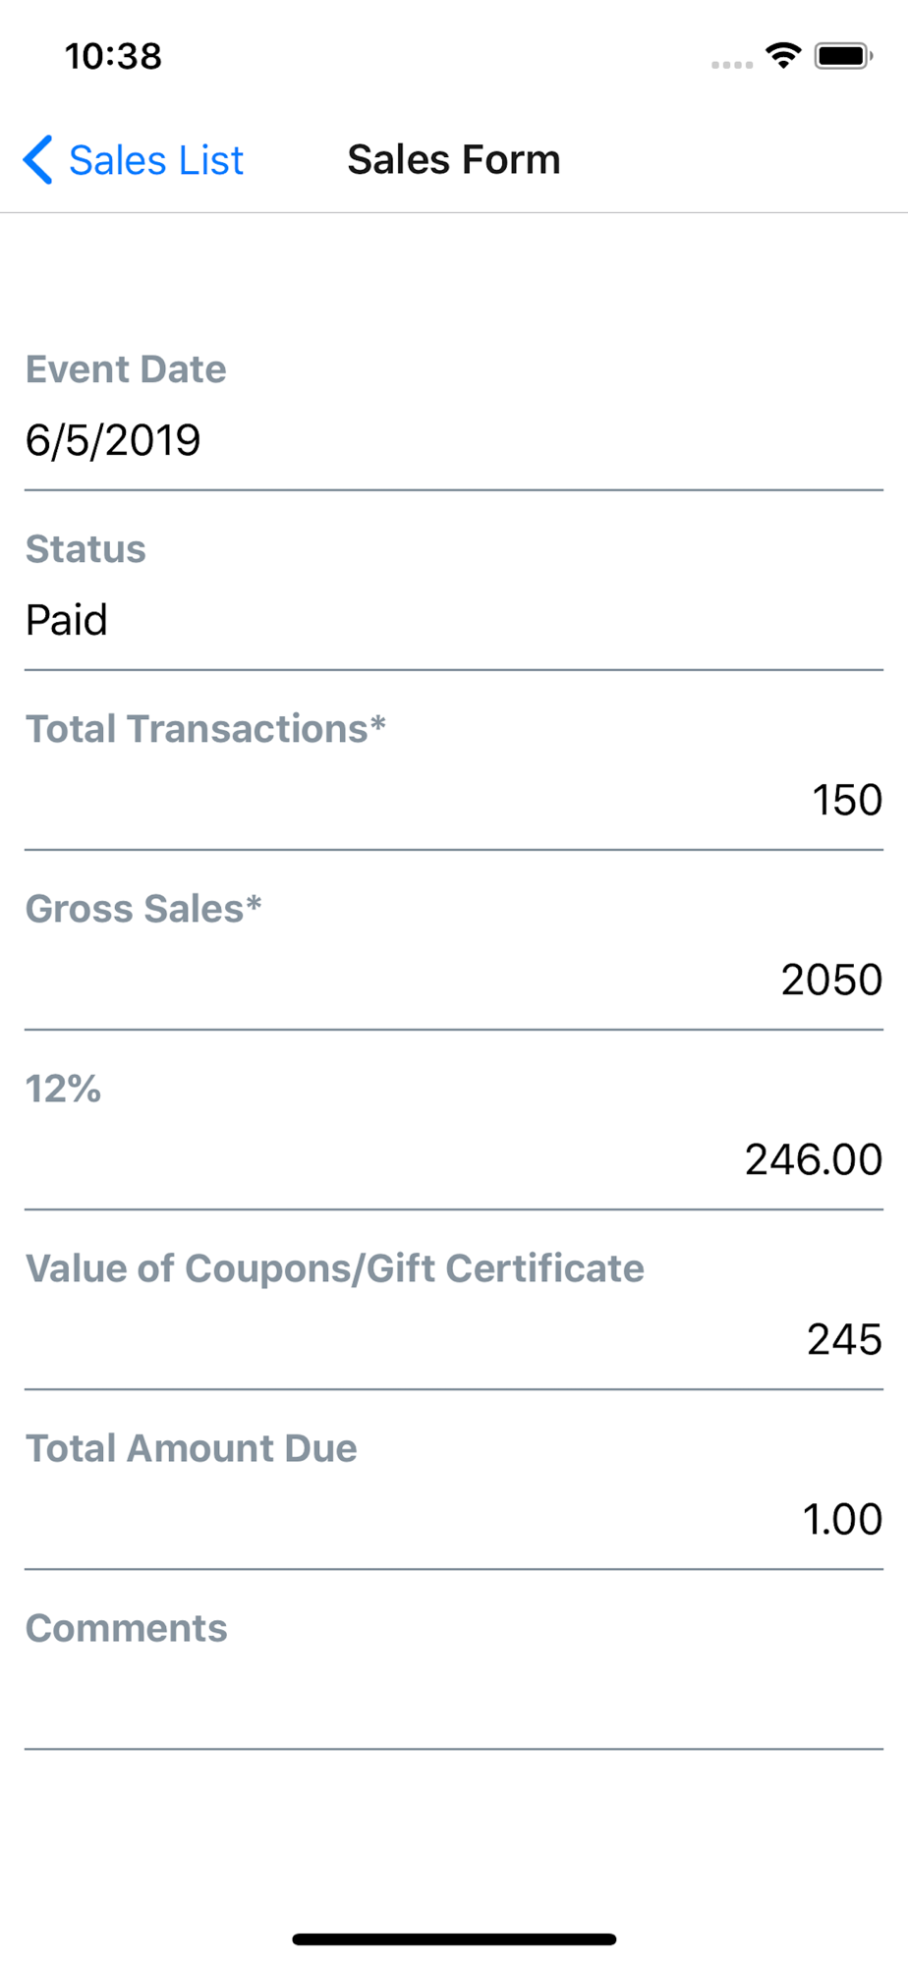
Task: Tap the cellular signal dots icon
Action: coord(732,65)
